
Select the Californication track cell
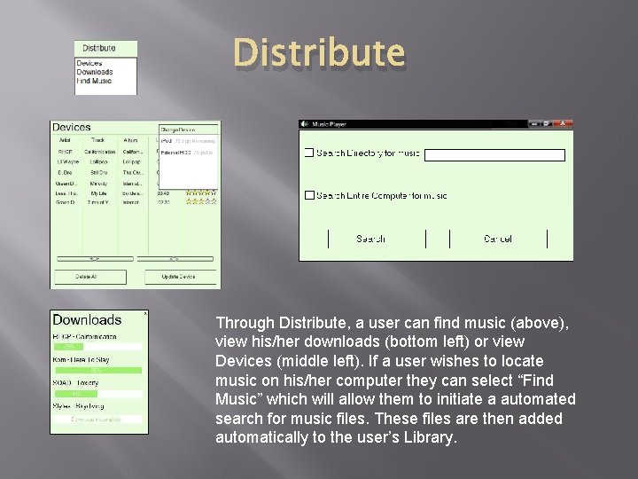pos(99,152)
